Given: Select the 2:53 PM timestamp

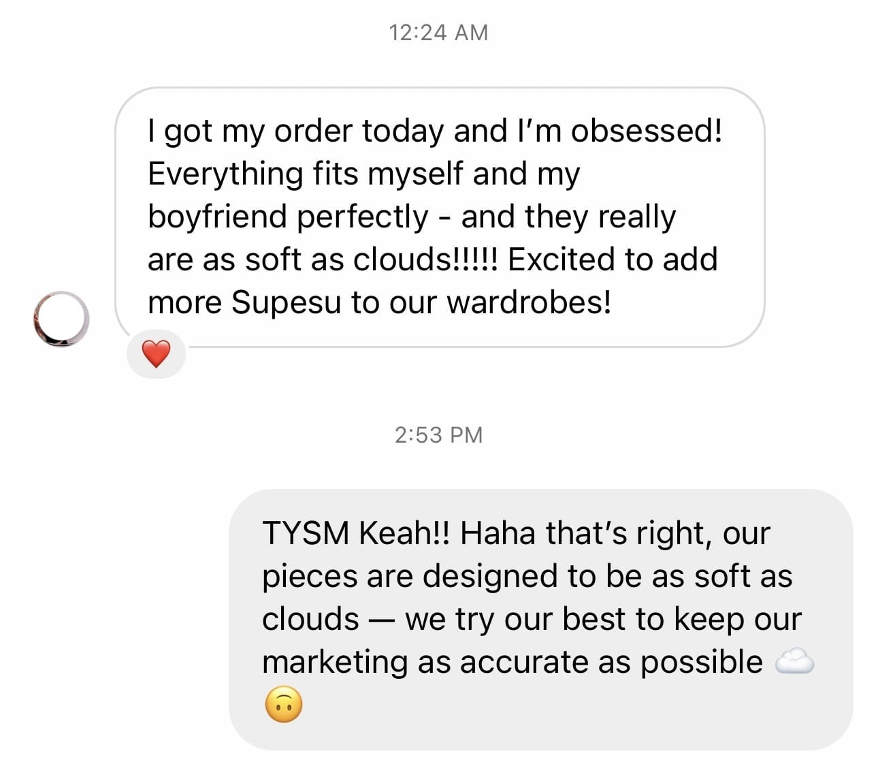Looking at the screenshot, I should (x=438, y=434).
